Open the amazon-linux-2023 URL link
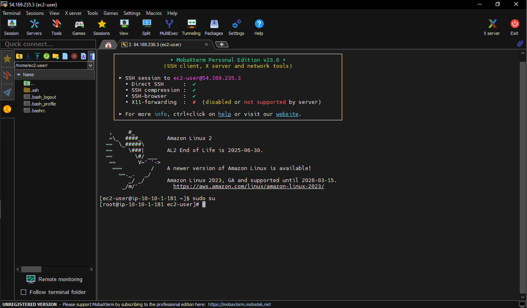Screen dimensions: 527x308 (249, 186)
